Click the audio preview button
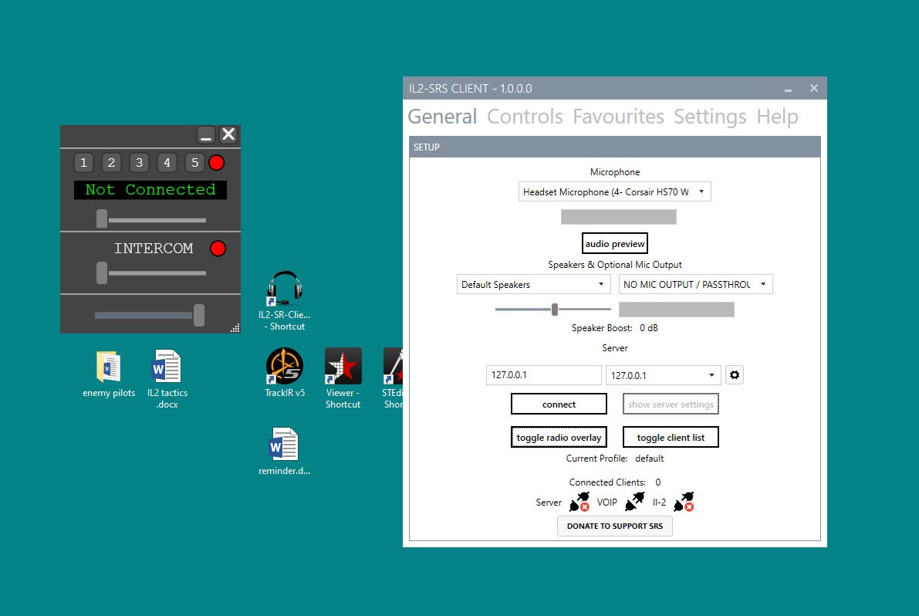This screenshot has width=919, height=616. (x=614, y=243)
